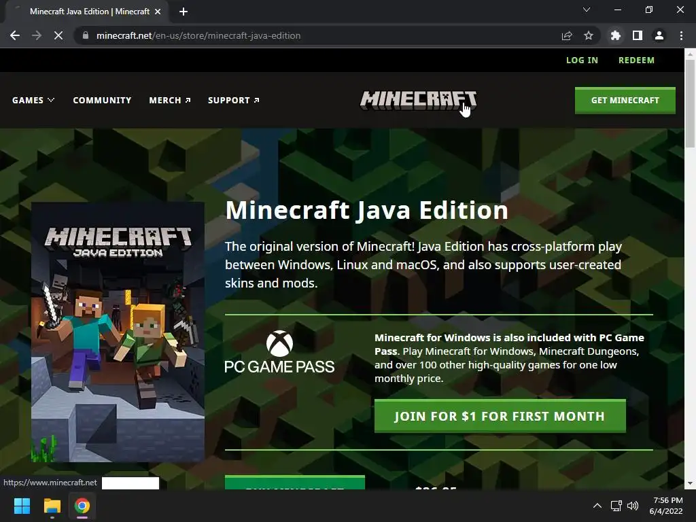This screenshot has width=696, height=522.
Task: Click the vertical page scrollbar thumb
Action: click(x=690, y=103)
